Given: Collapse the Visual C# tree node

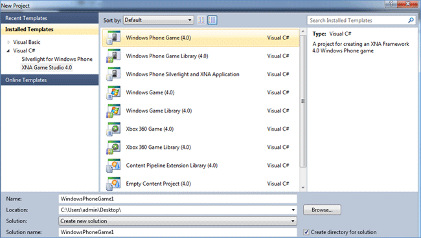Looking at the screenshot, I should coord(8,50).
